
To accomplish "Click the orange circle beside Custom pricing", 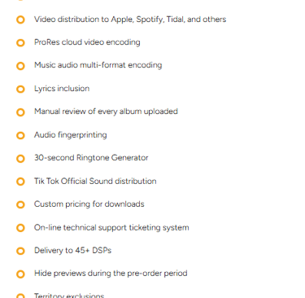I will point(20,204).
